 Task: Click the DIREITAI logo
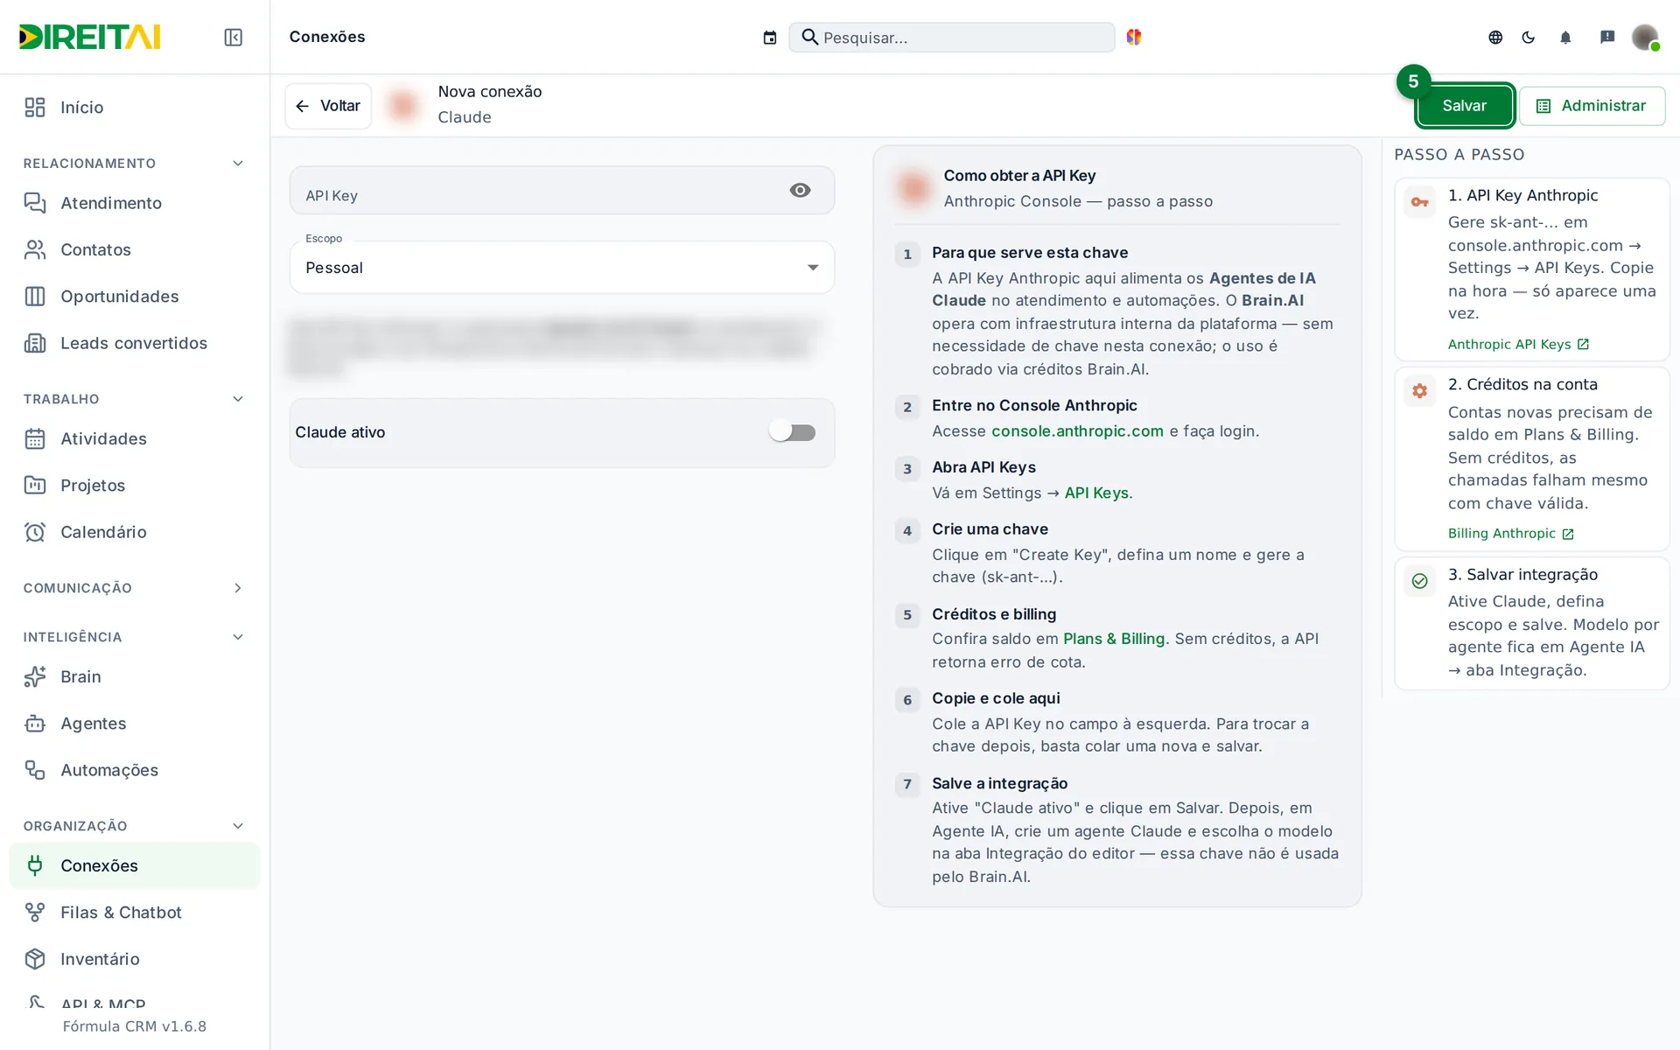tap(89, 37)
